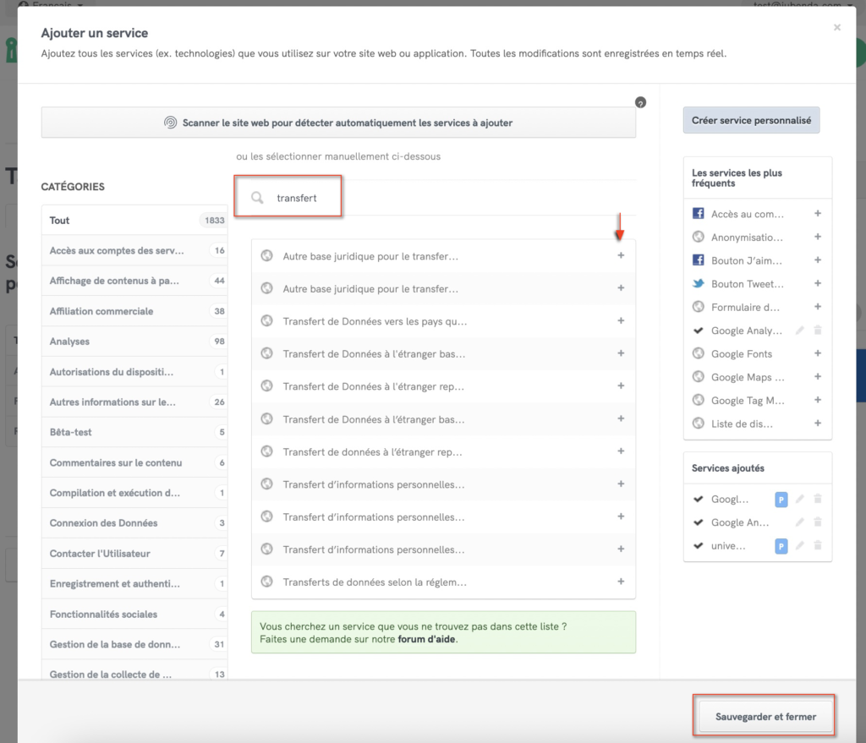The width and height of the screenshot is (866, 743).
Task: Open the Français language dropdown
Action: point(51,4)
